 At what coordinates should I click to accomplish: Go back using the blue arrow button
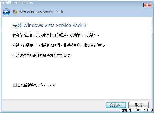(x=6, y=12)
